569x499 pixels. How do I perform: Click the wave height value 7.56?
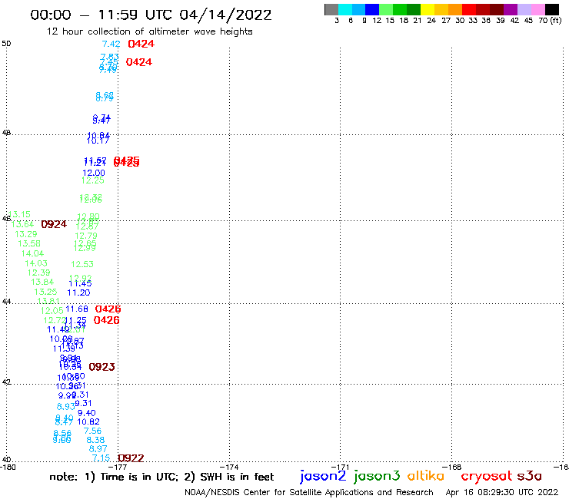(92, 431)
